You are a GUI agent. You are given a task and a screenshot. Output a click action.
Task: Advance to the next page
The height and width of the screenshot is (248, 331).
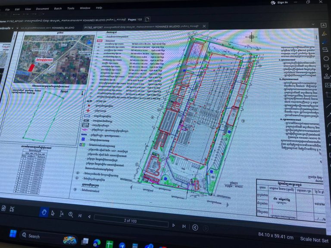coord(174,225)
